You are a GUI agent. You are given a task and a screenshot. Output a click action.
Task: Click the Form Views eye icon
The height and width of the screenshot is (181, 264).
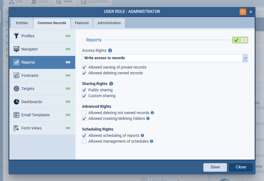[x=16, y=128]
